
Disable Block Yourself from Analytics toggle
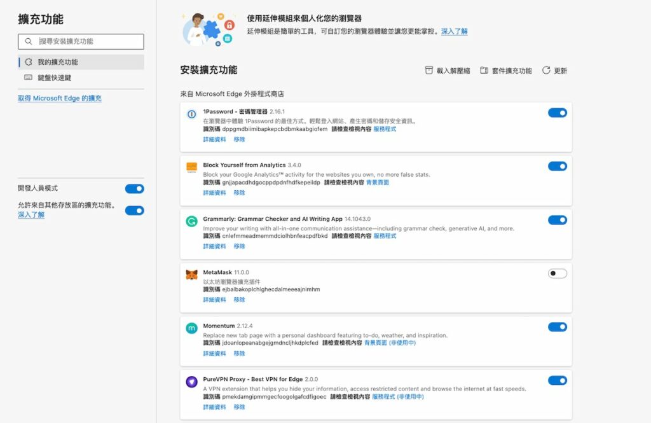(557, 166)
